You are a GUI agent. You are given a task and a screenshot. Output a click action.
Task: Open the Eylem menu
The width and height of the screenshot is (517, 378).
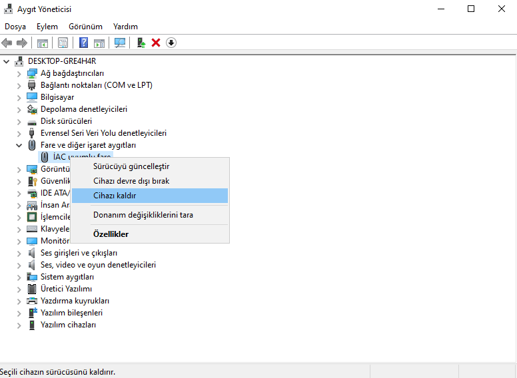[47, 27]
